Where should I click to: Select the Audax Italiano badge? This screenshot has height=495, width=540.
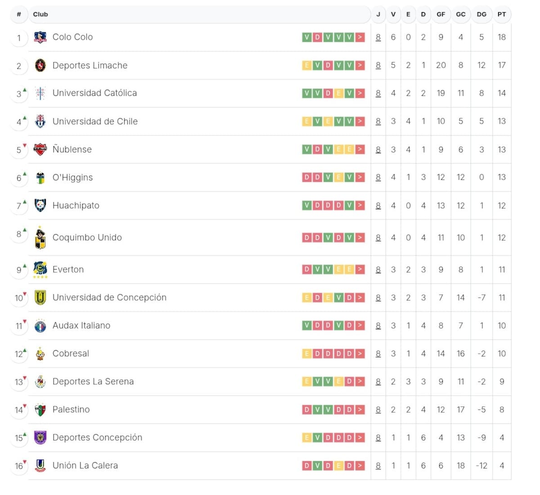[40, 325]
